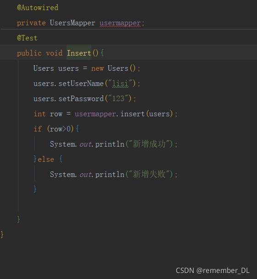The height and width of the screenshot is (279, 257).
Task: Click the "lisi" string literal
Action: 120,84
